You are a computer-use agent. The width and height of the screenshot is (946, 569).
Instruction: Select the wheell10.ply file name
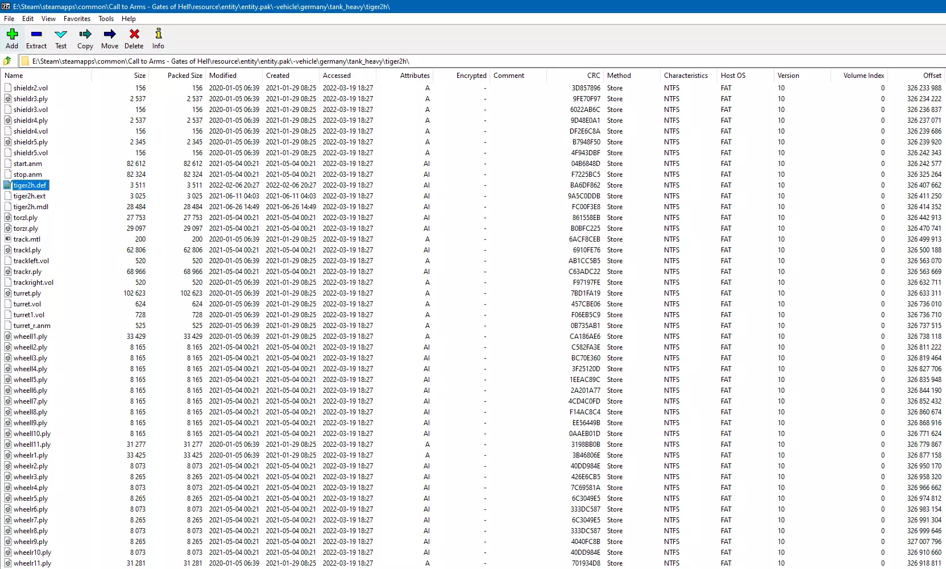tap(32, 434)
